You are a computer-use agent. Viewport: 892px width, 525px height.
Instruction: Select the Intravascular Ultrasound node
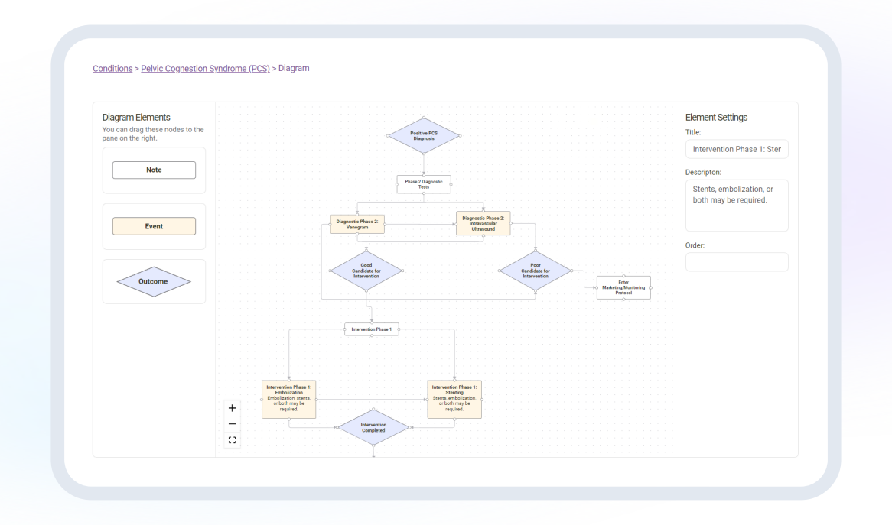click(483, 223)
